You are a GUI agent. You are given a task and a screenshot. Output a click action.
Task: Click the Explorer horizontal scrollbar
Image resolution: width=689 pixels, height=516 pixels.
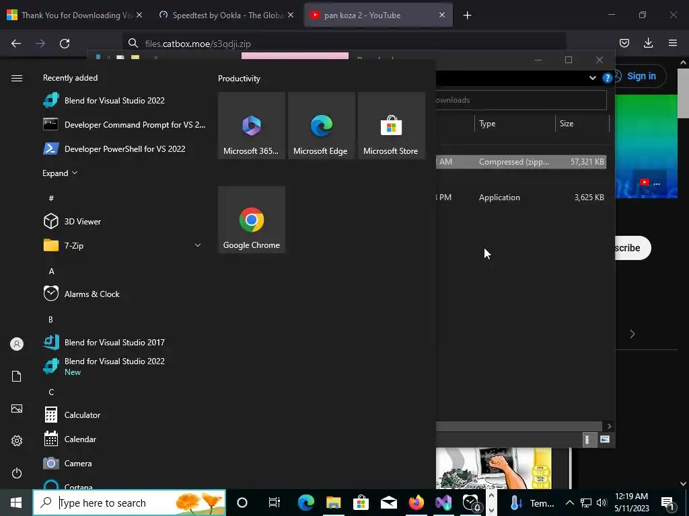coord(519,426)
